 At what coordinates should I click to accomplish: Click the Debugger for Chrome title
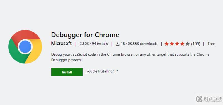coord(85,35)
